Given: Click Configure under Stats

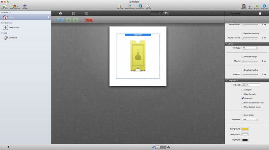Looking at the screenshot, I should [13, 38].
